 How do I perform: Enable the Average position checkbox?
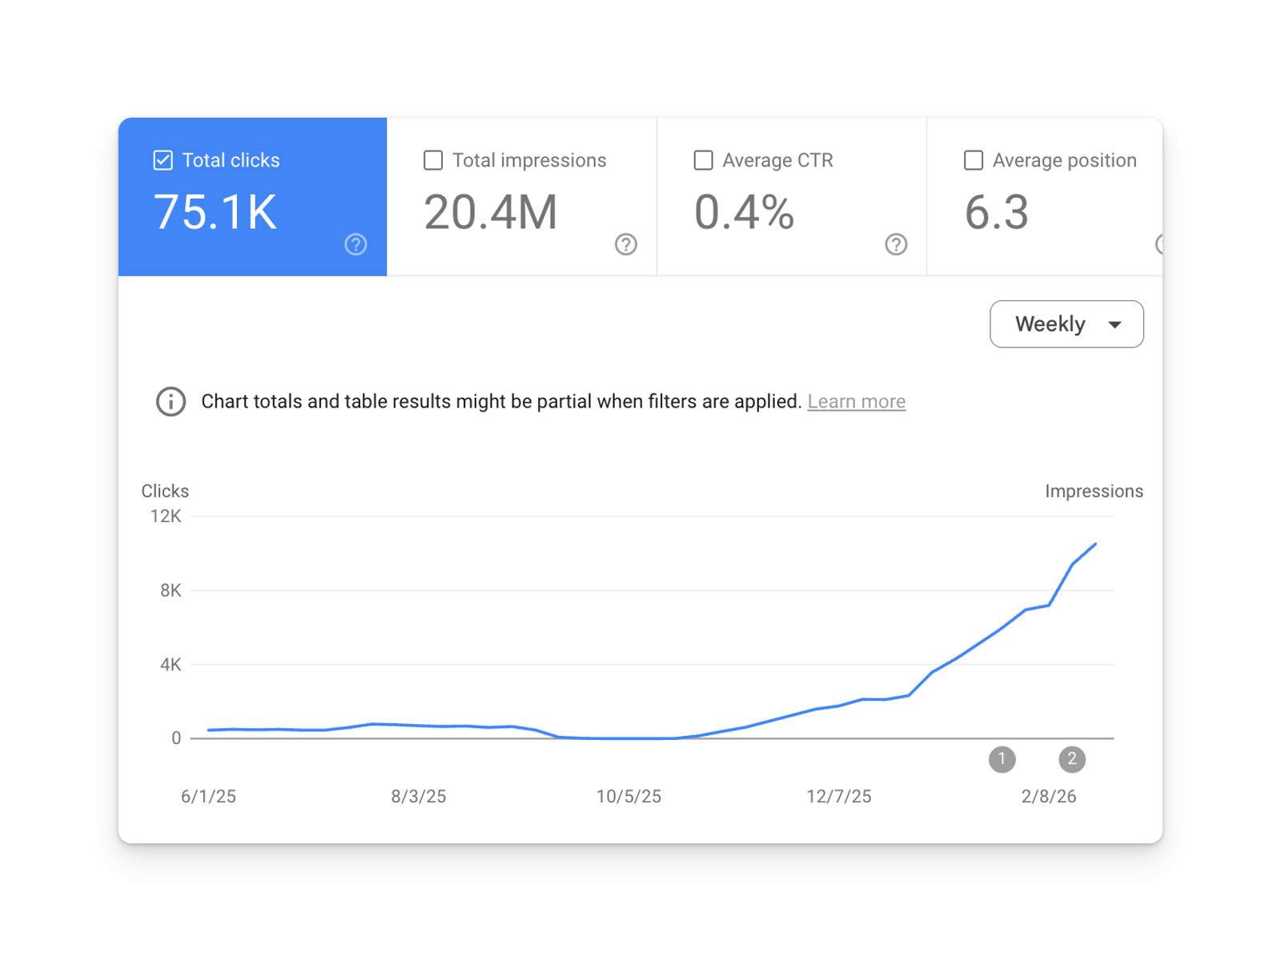tap(974, 160)
